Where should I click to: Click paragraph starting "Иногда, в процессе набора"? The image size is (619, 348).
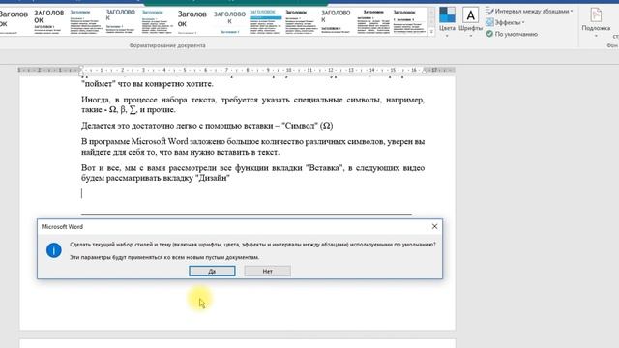[x=252, y=104]
